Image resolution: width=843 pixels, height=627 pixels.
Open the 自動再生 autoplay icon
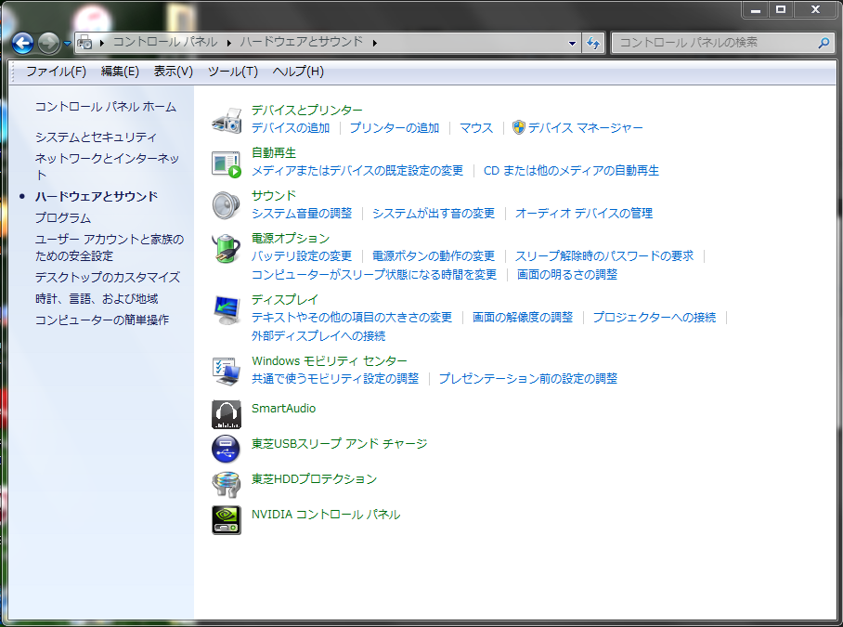click(227, 164)
